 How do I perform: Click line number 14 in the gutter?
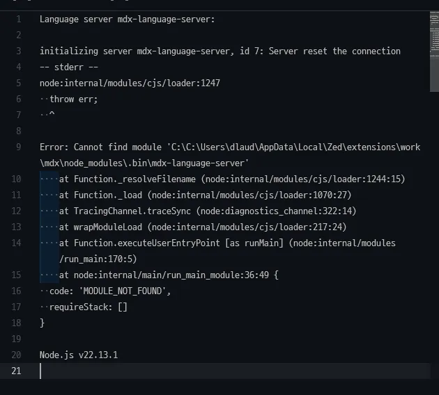point(16,243)
